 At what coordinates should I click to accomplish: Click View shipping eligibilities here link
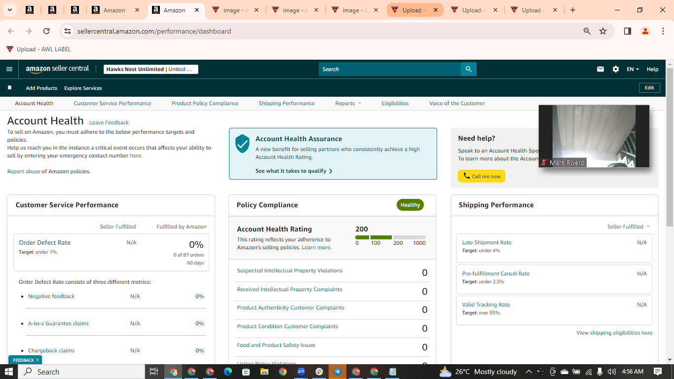614,333
